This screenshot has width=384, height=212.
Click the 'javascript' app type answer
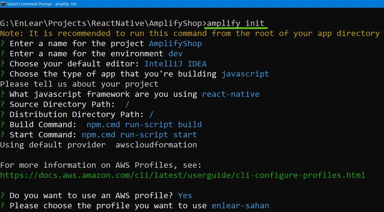click(x=245, y=74)
